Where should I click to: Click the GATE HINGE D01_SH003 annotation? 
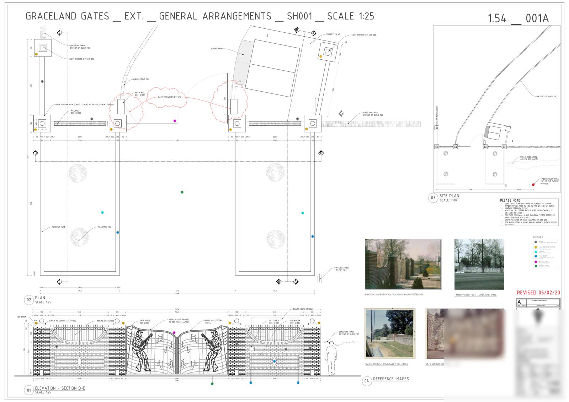[145, 322]
